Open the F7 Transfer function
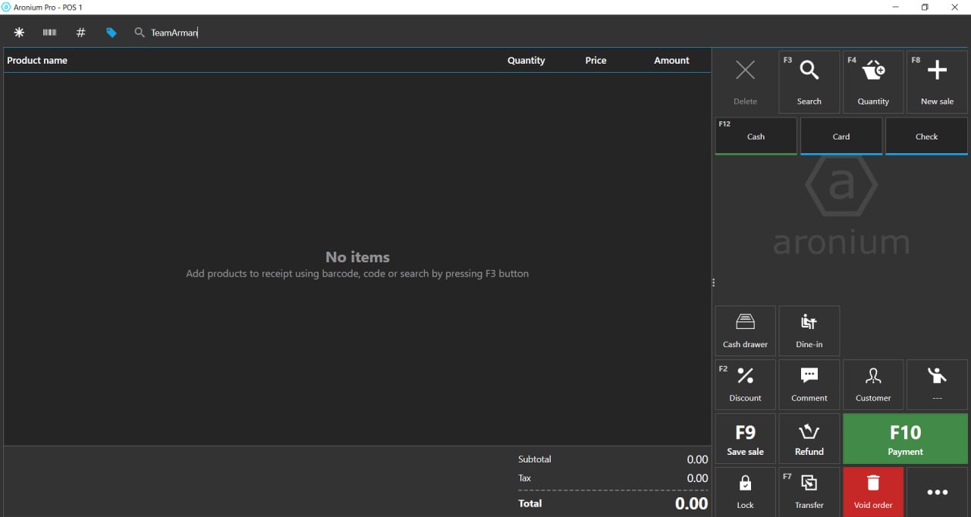This screenshot has width=971, height=517. coord(809,491)
